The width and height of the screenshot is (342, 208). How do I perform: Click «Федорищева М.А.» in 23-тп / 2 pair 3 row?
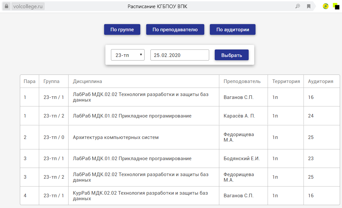point(243,177)
